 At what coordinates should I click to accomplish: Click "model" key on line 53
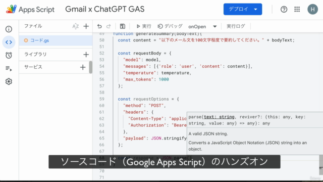click(x=132, y=60)
